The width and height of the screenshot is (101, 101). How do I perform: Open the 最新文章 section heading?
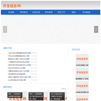point(8,48)
